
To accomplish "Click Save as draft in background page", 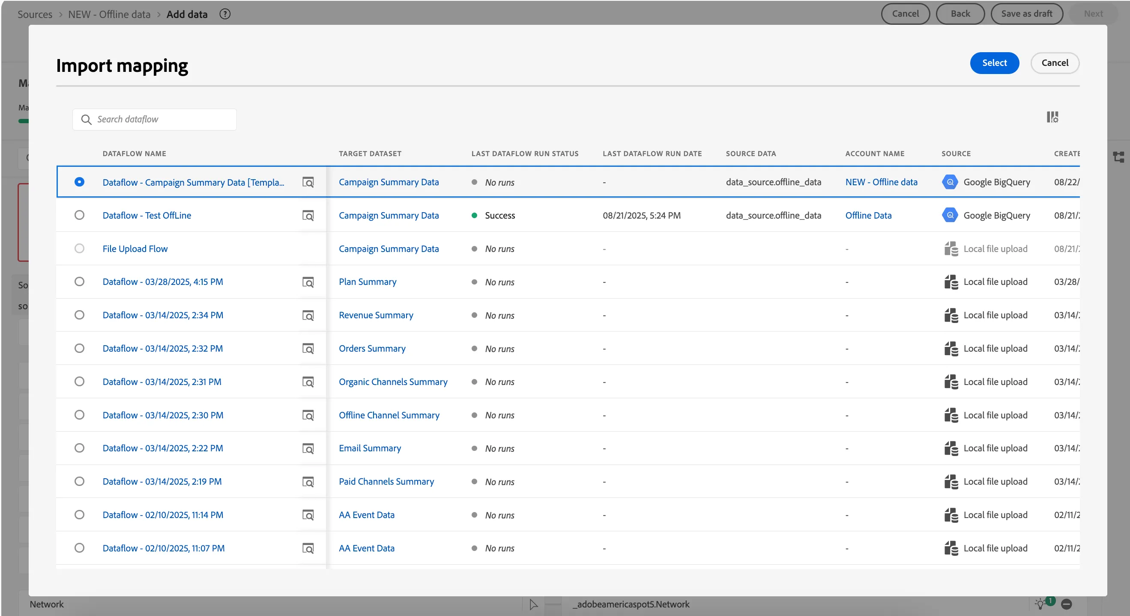I will coord(1026,14).
